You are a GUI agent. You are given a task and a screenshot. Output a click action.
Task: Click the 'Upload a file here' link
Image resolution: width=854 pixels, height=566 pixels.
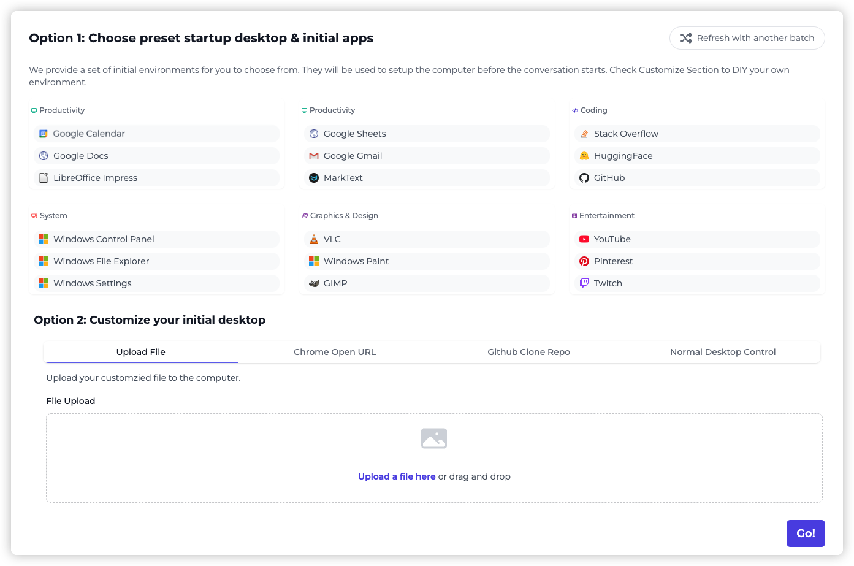point(397,476)
